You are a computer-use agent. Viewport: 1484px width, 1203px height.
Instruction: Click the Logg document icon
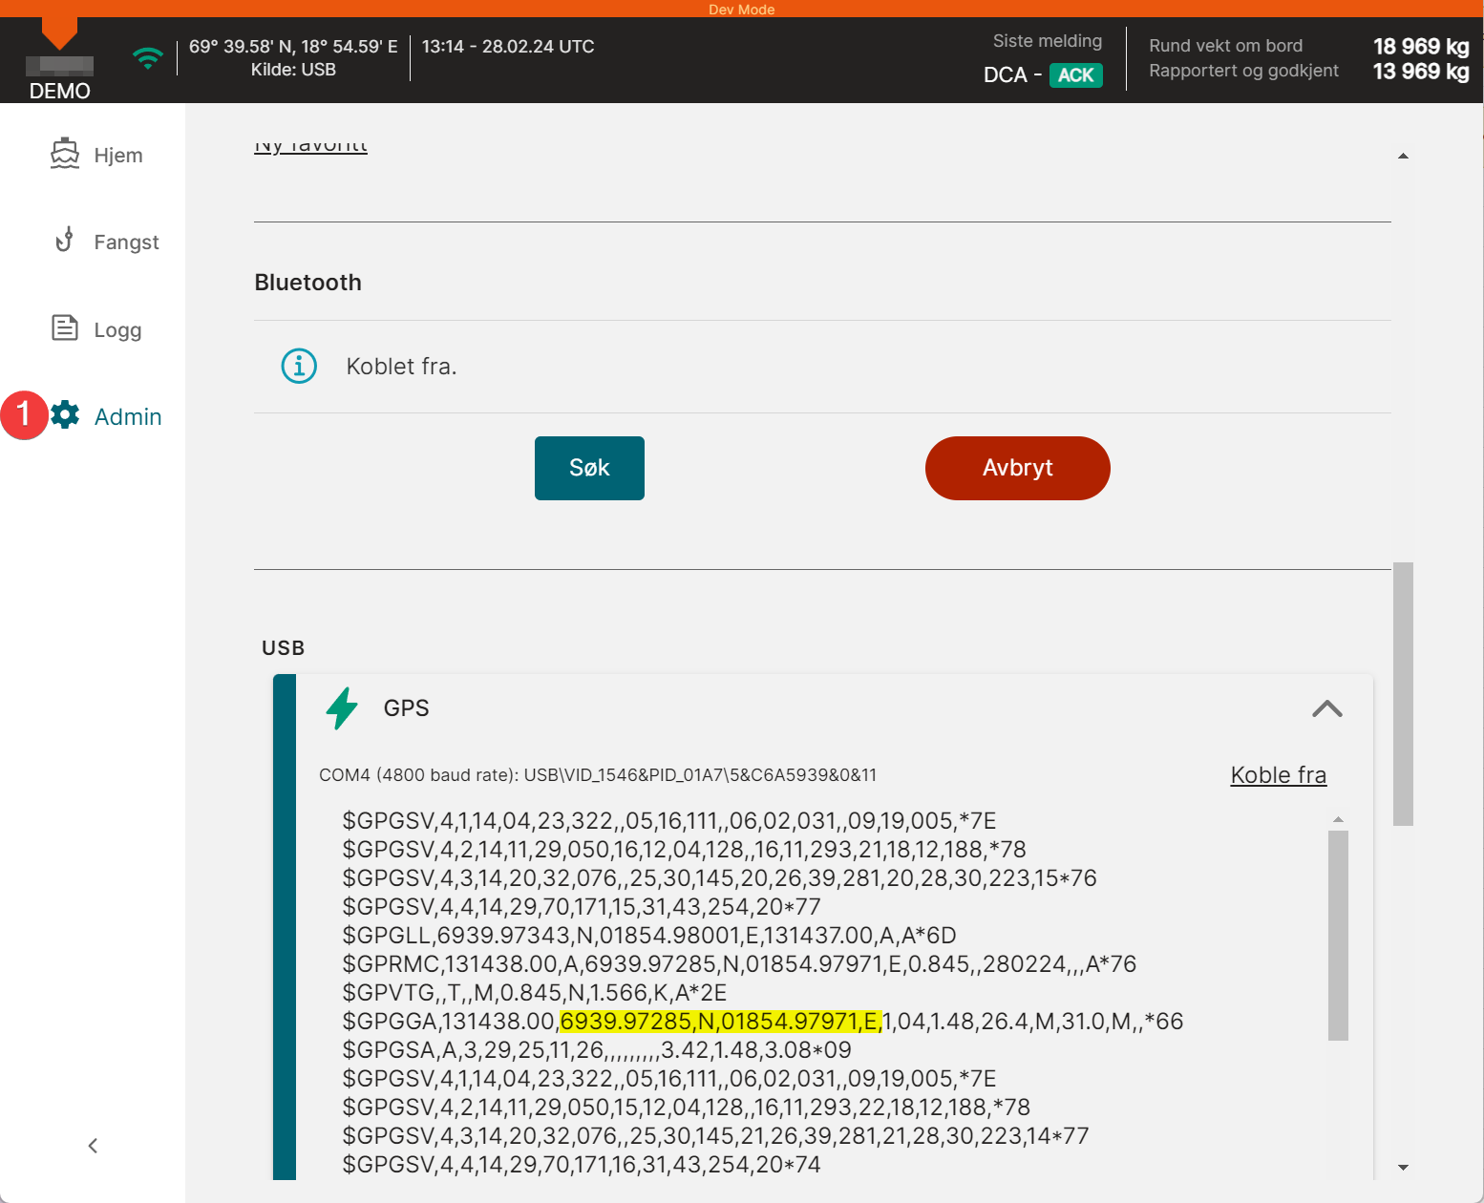tap(64, 328)
